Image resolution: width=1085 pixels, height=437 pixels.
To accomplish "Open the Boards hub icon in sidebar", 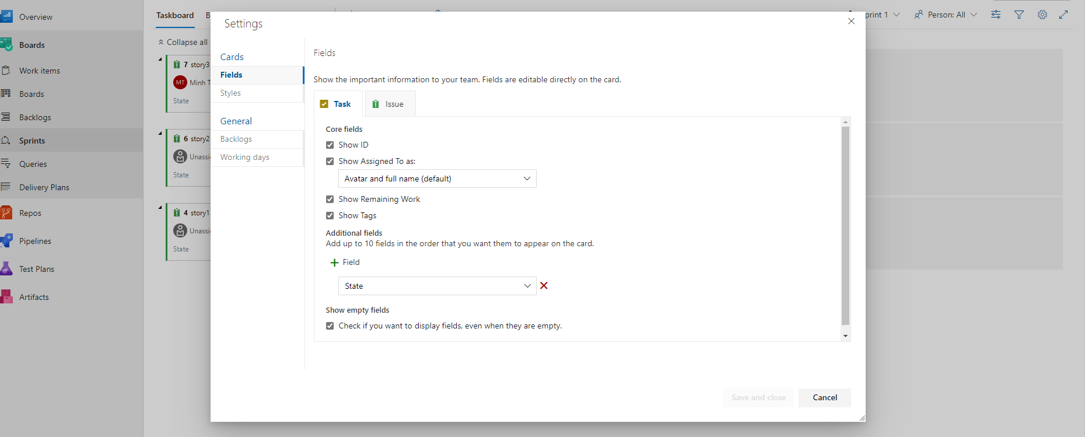I will point(6,44).
